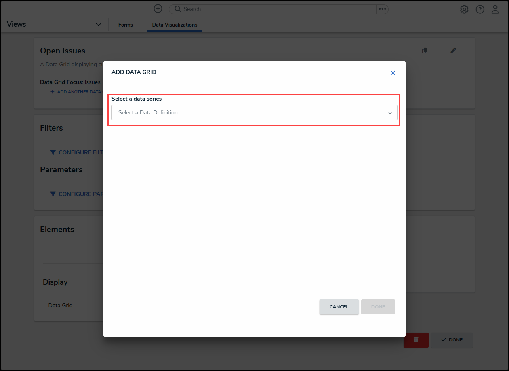Click the pencil edit icon

coord(453,51)
